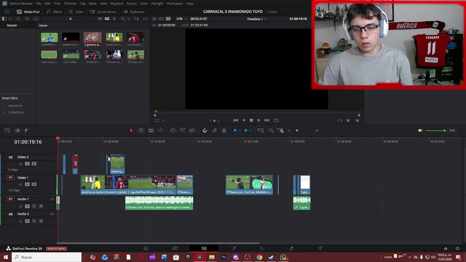Click timeline horizontal scrollbar
Screen dimensions: 466x262
158,243
